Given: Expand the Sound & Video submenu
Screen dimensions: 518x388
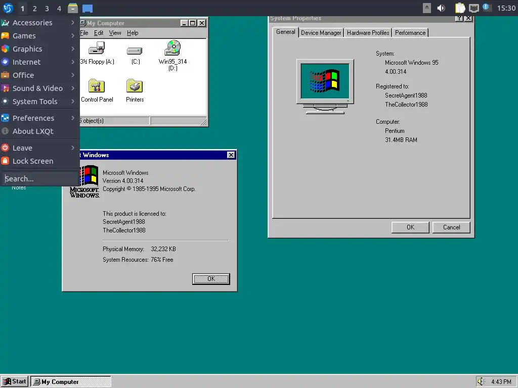Looking at the screenshot, I should click(39, 88).
